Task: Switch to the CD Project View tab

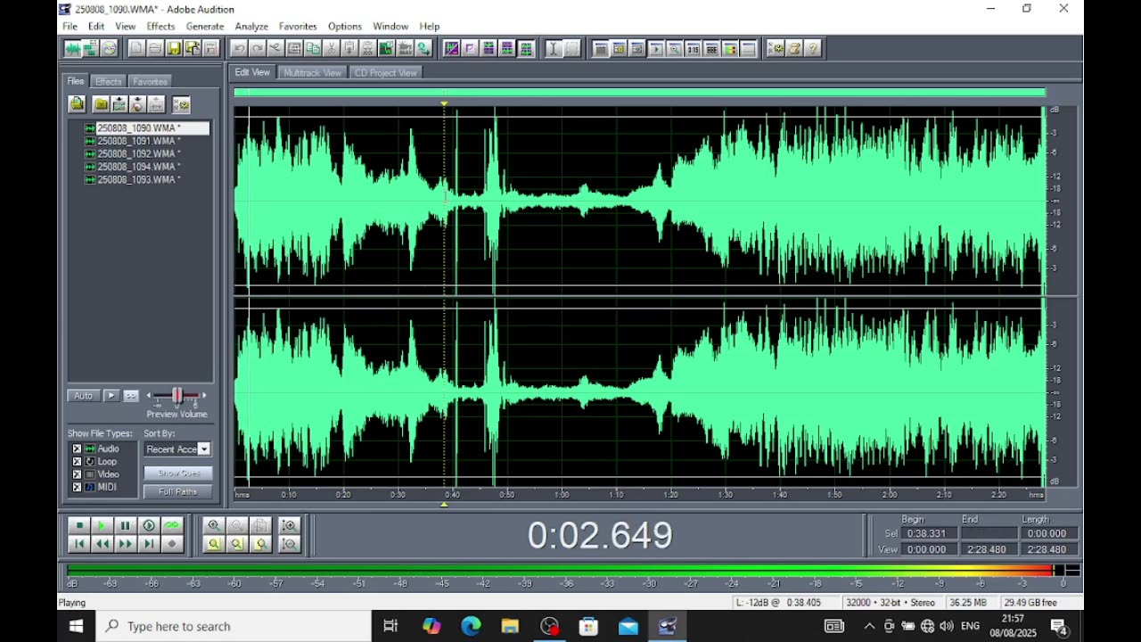Action: pos(385,72)
